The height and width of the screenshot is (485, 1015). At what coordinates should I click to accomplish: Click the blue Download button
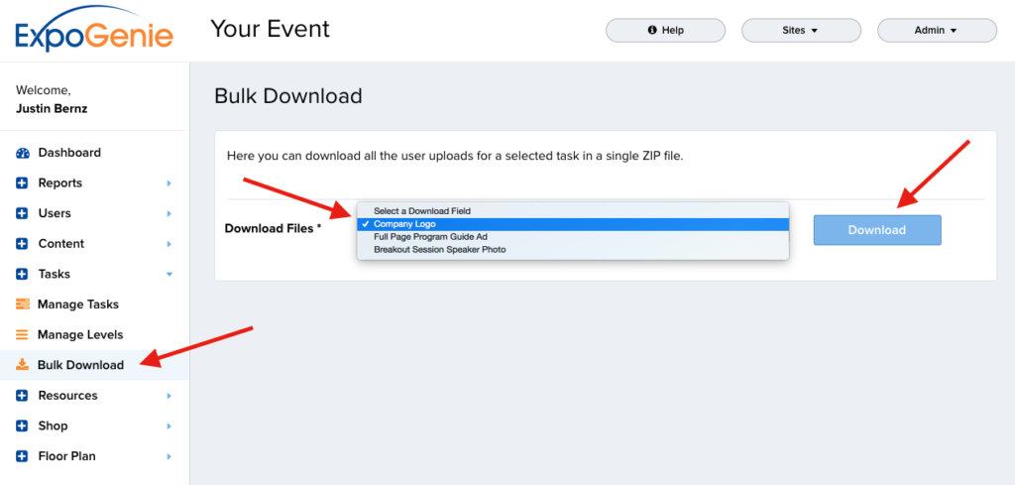(877, 230)
